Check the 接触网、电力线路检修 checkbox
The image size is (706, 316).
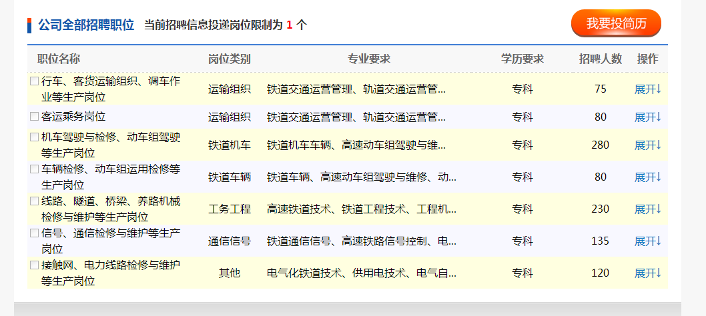[x=34, y=265]
